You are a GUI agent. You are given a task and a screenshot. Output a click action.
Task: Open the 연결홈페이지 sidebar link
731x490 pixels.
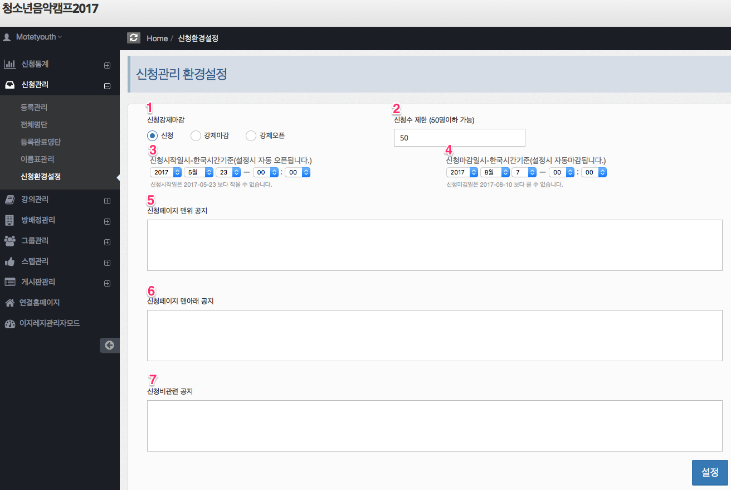pos(40,303)
